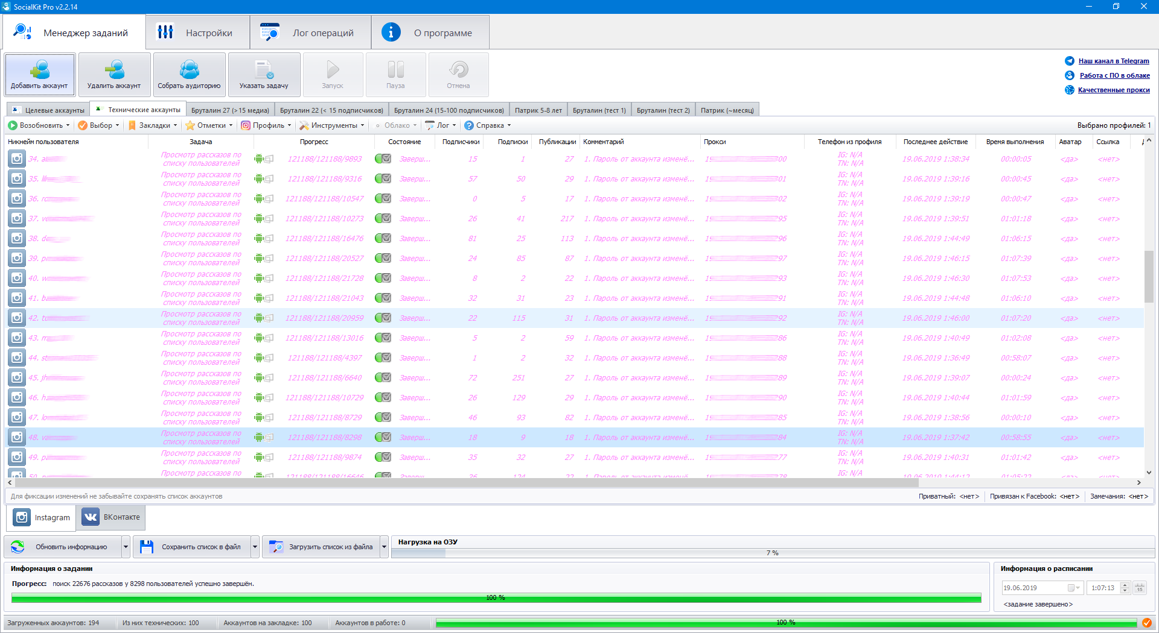Click the Instagram icon of row 48
Viewport: 1159px width, 633px height.
pos(17,437)
